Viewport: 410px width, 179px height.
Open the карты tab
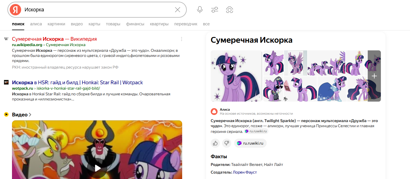[x=94, y=24]
